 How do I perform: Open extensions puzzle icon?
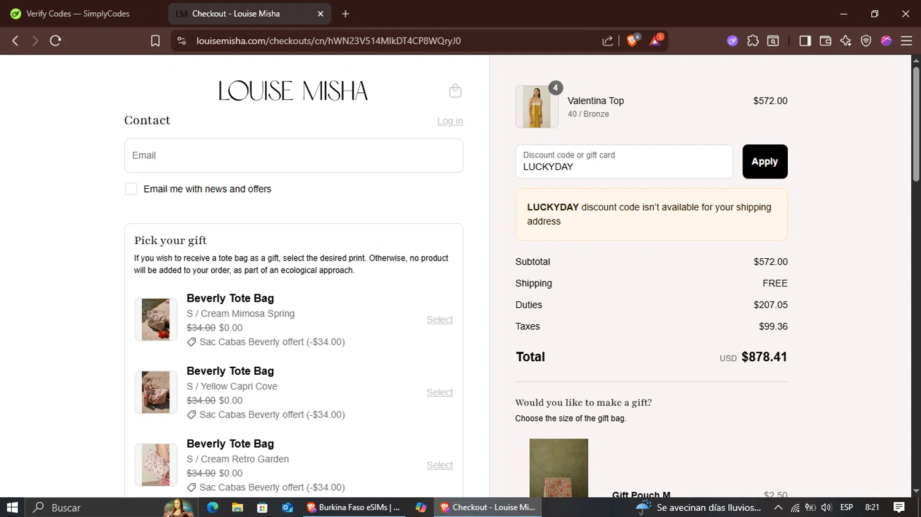(753, 40)
